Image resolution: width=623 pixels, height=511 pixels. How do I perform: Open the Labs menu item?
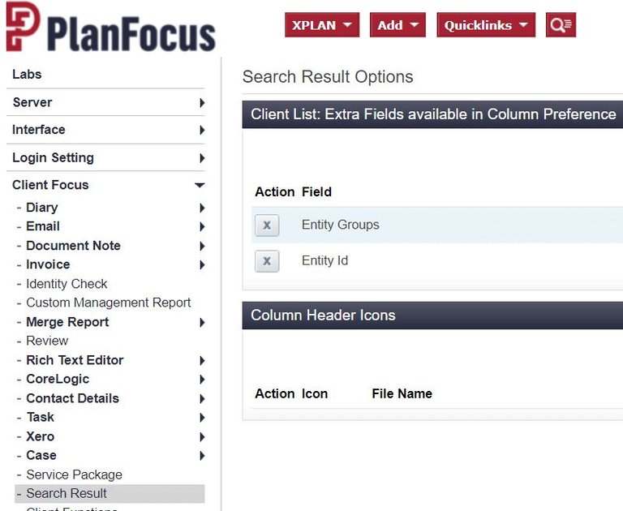pos(27,75)
